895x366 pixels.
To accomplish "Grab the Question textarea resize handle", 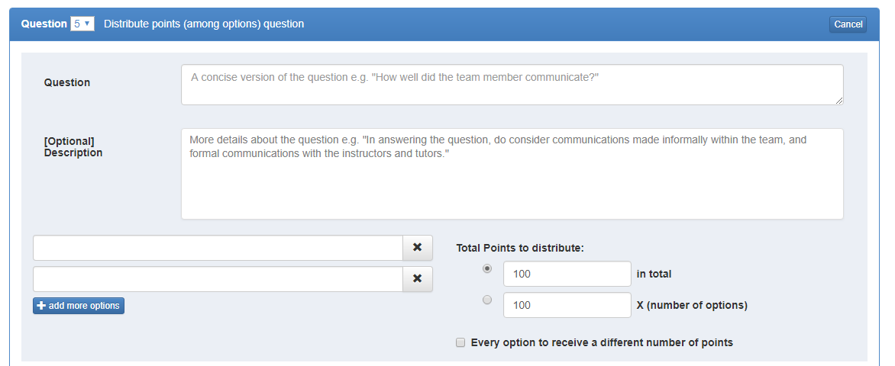I will [x=839, y=100].
